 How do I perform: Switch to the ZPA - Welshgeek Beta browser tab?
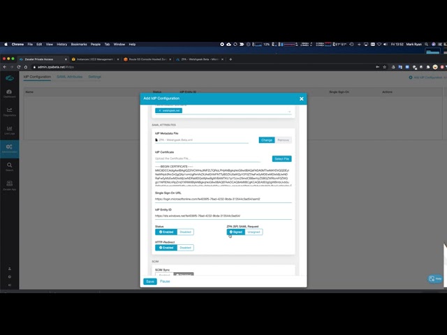coord(200,59)
